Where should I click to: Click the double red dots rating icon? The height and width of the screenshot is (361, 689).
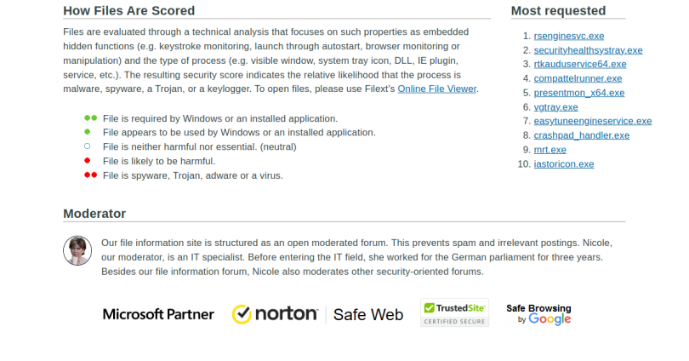coord(90,175)
